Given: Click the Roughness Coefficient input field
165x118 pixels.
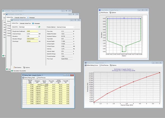Looking at the screenshot, I should coord(32,31).
